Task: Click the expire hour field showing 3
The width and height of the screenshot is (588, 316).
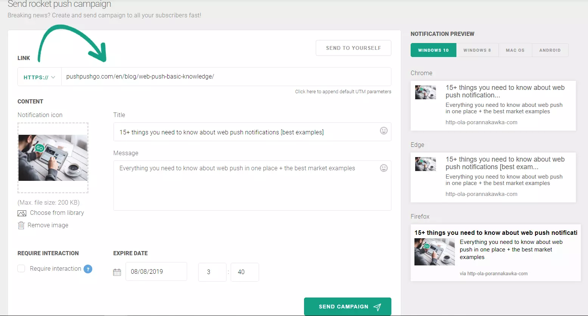Action: tap(212, 272)
